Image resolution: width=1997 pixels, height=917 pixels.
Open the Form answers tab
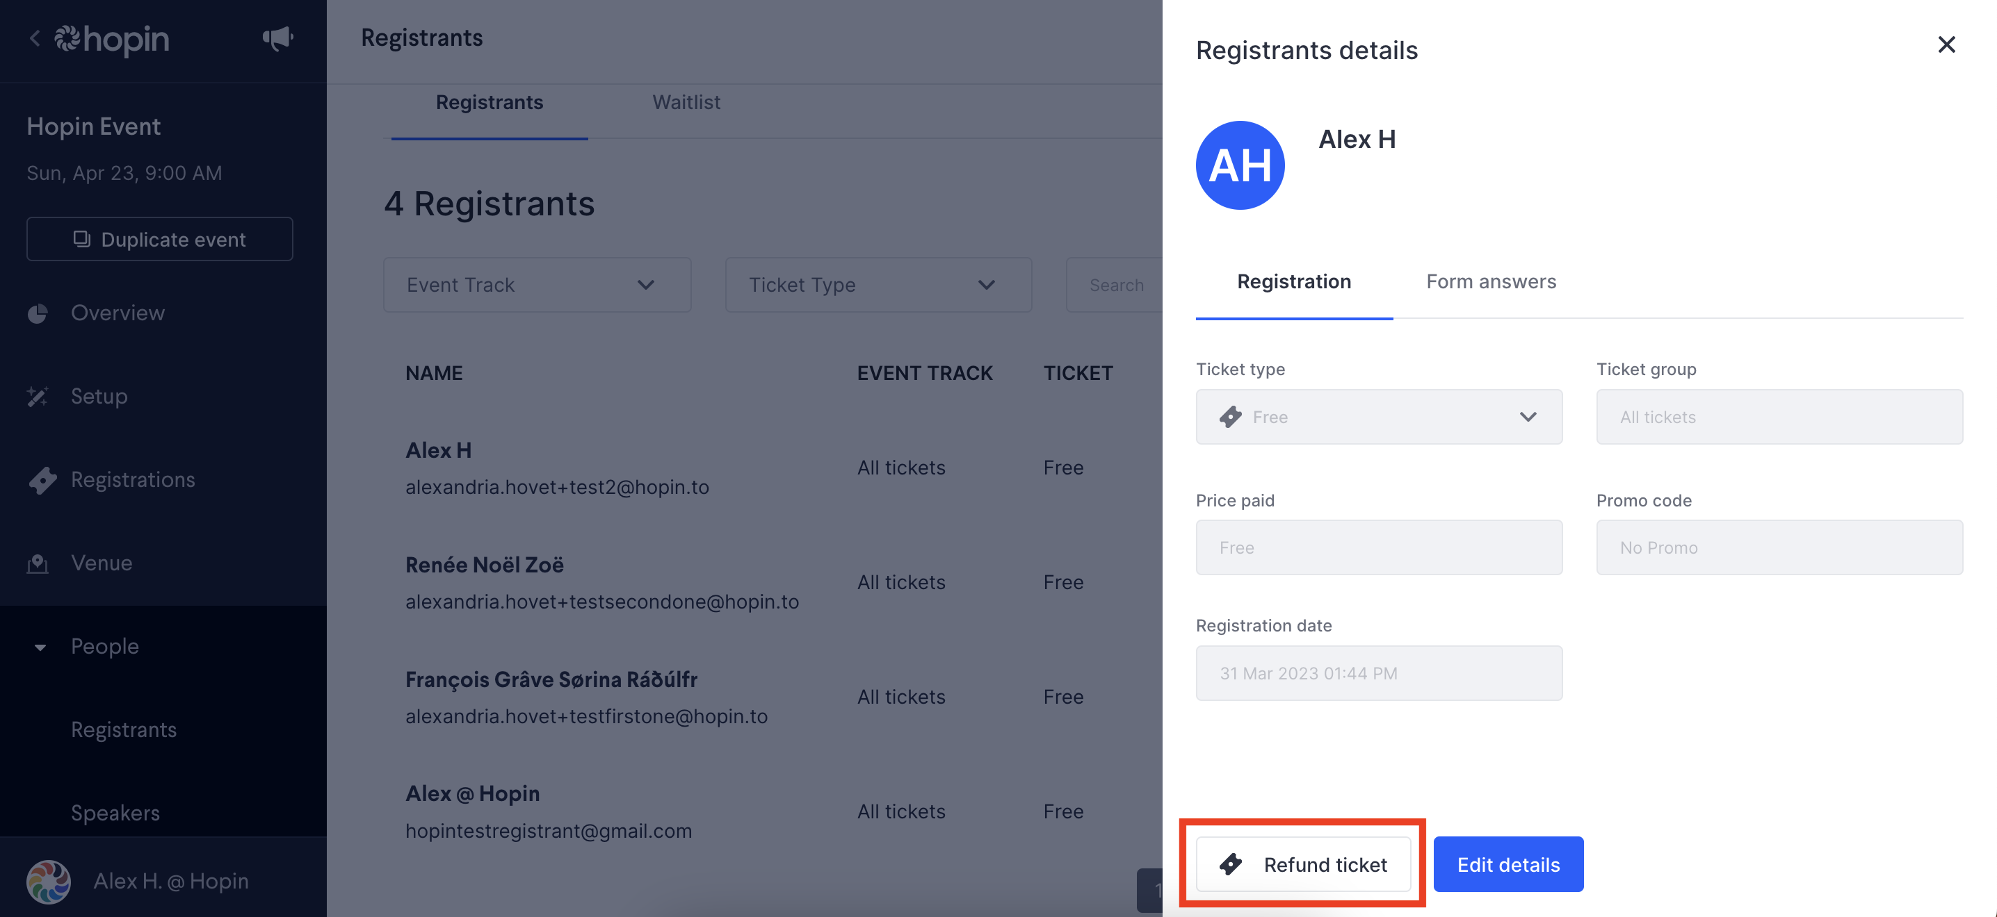pos(1491,282)
